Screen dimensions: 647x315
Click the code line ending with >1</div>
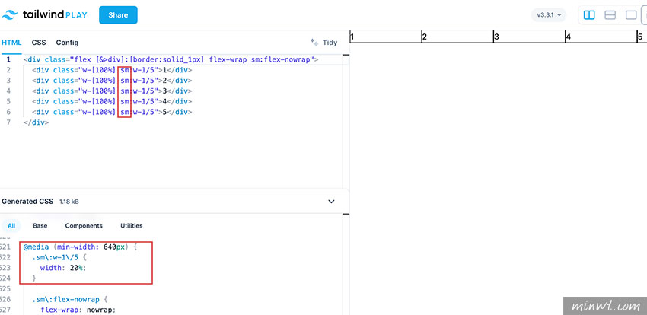[111, 70]
